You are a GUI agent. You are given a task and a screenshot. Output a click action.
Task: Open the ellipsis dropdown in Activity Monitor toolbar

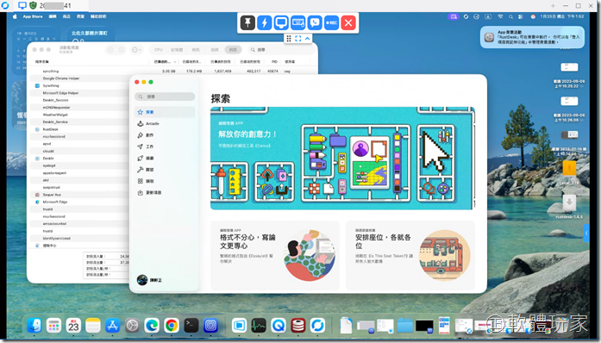pyautogui.click(x=136, y=49)
